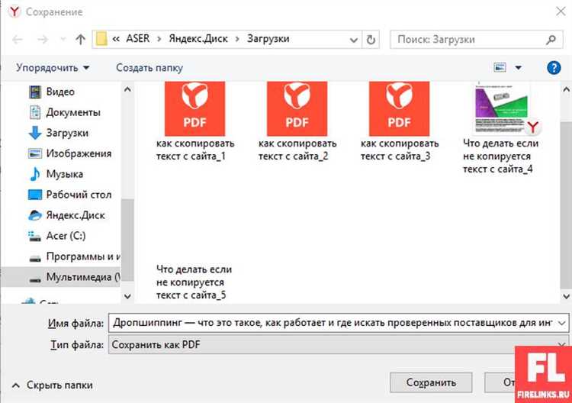Click the Сохранить button
This screenshot has width=572, height=403.
pyautogui.click(x=431, y=382)
